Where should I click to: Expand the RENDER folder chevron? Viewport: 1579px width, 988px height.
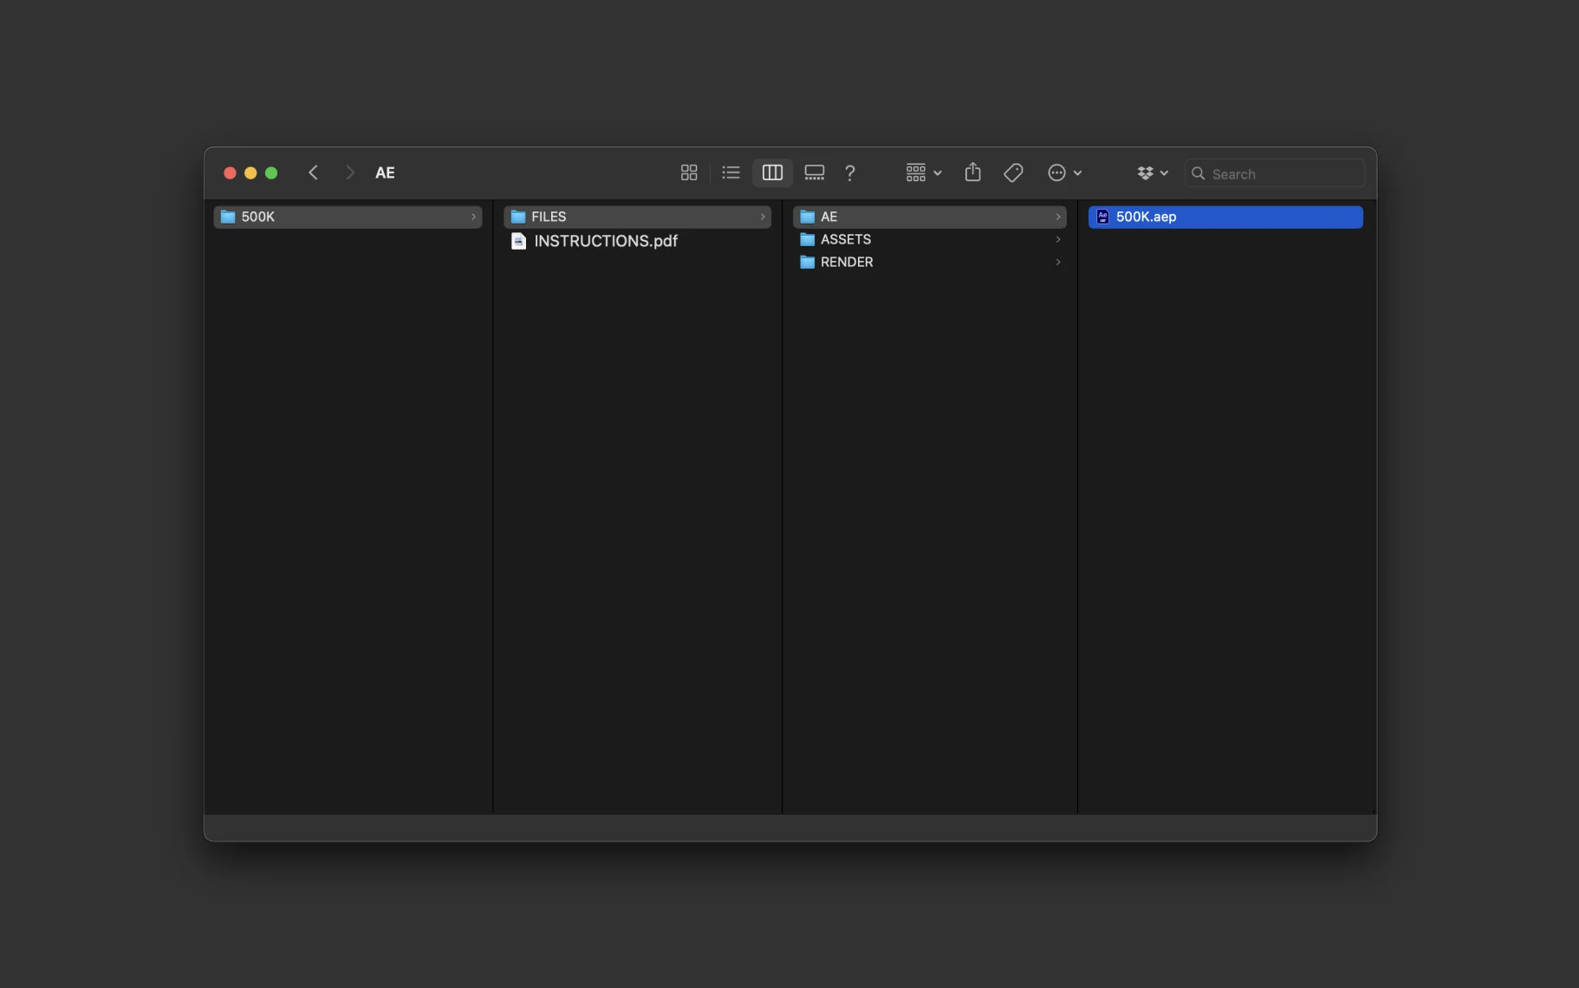pyautogui.click(x=1057, y=262)
